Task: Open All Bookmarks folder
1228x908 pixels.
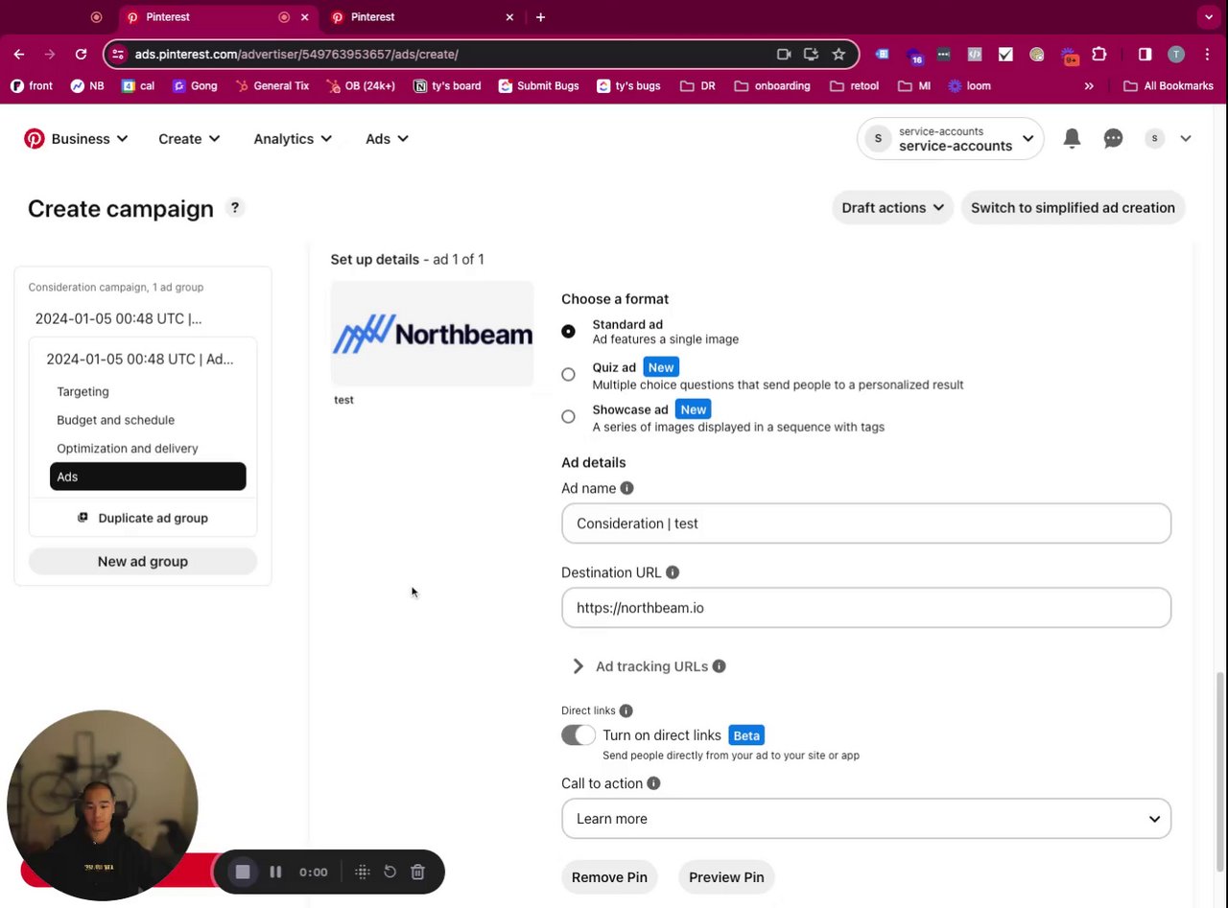Action: [x=1168, y=86]
